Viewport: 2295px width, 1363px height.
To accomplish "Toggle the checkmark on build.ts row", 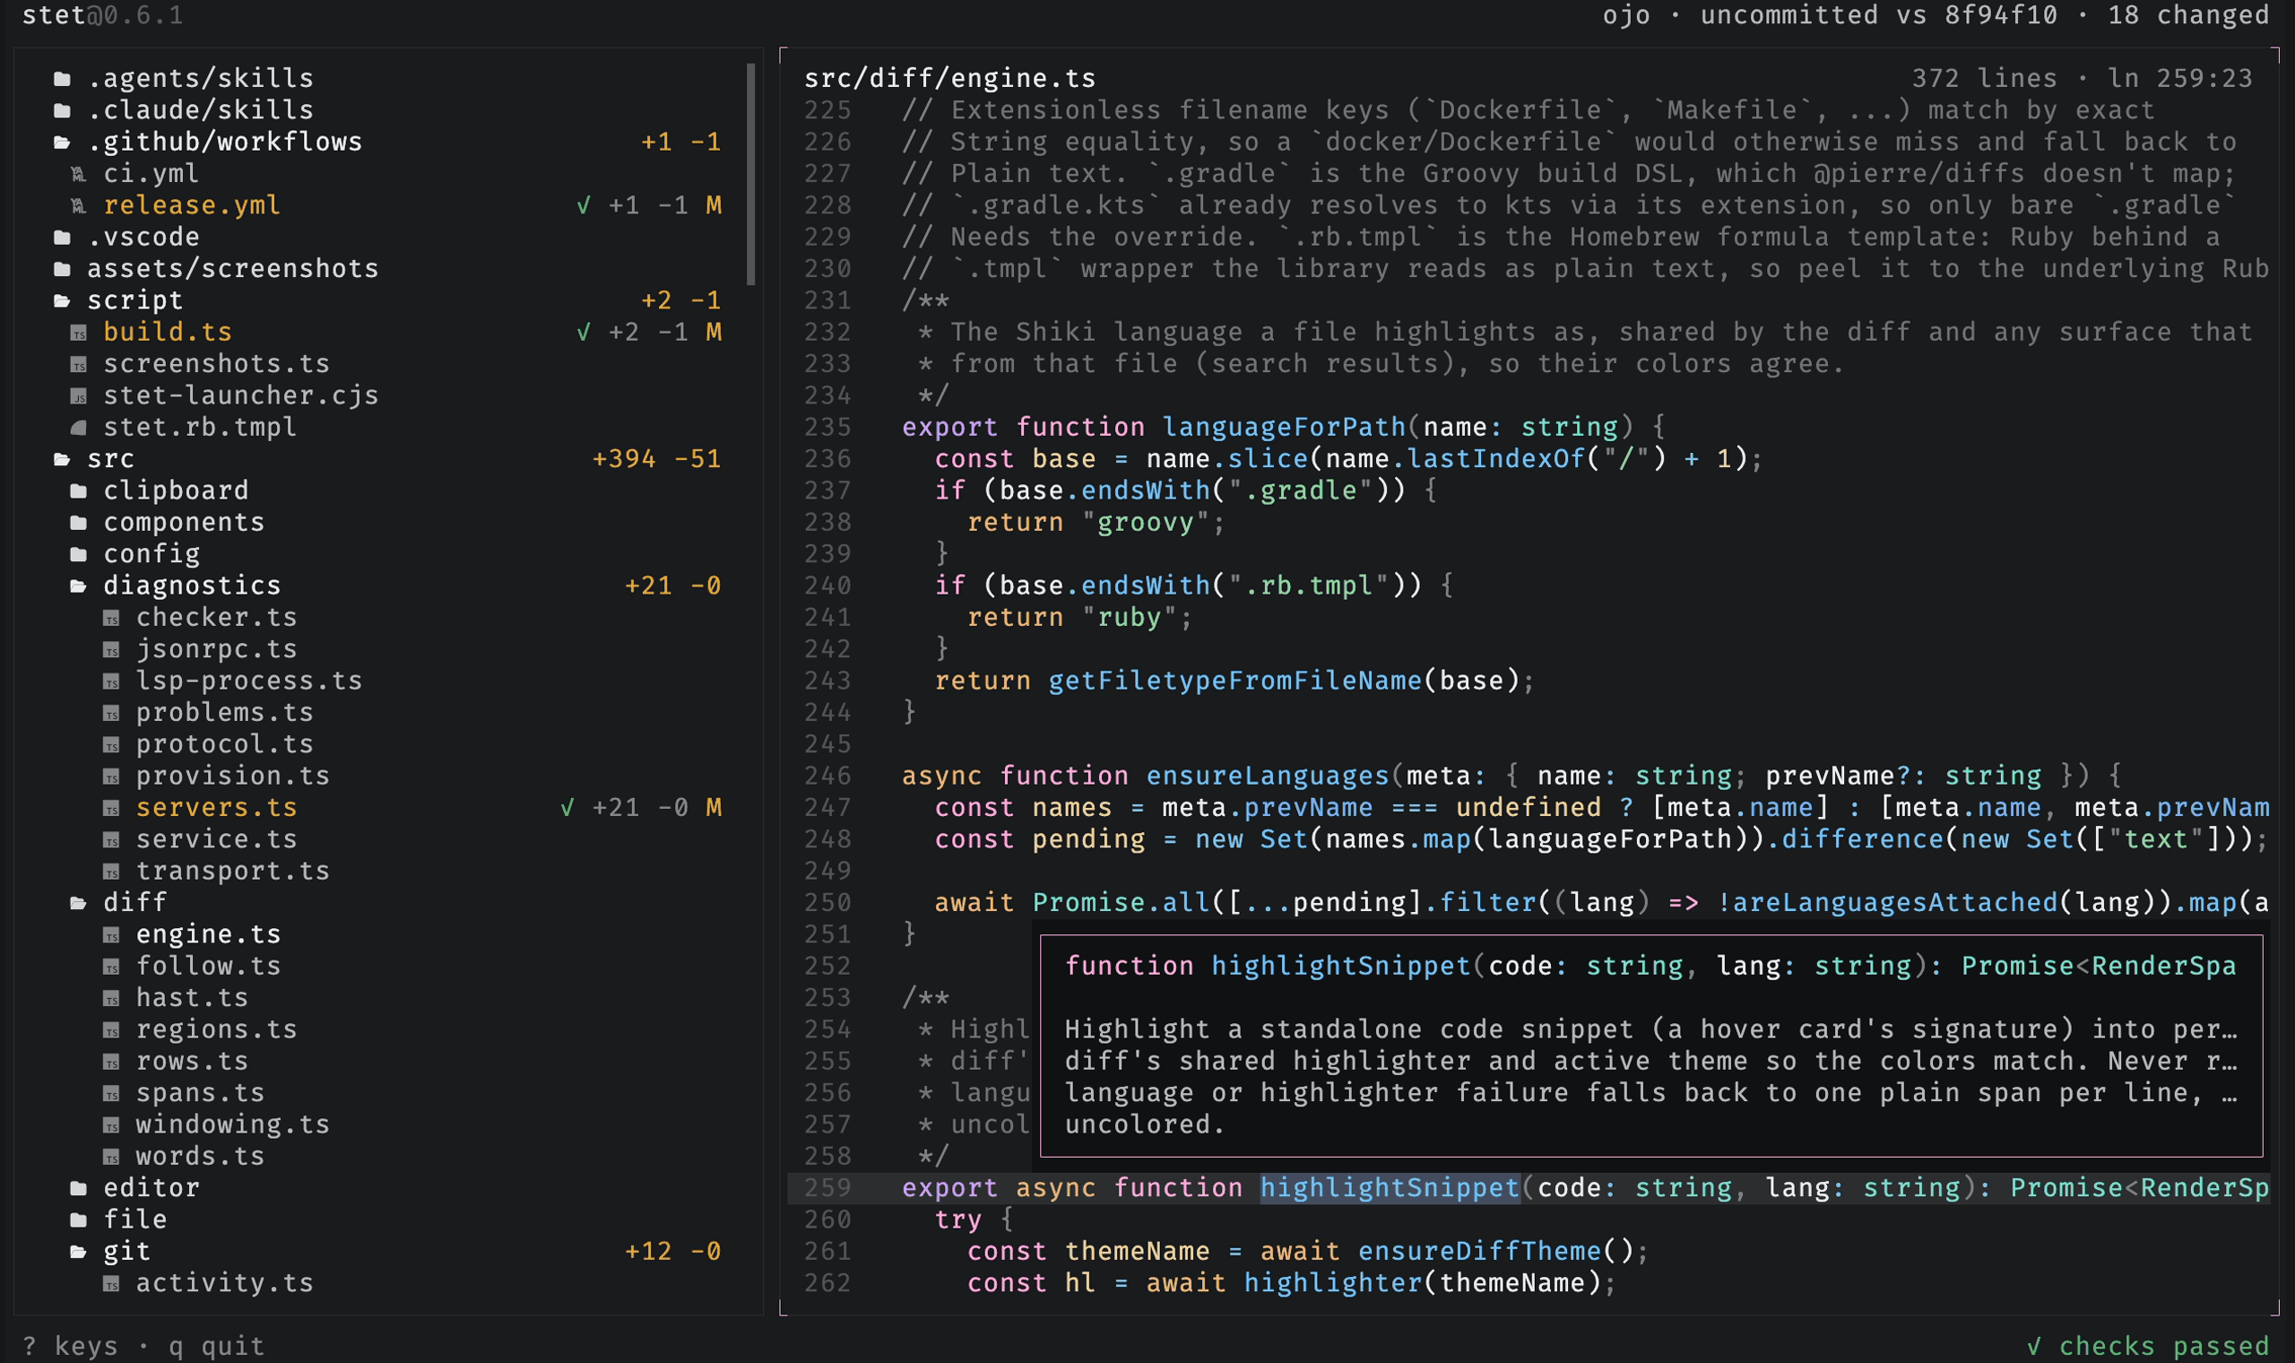I will 583,333.
